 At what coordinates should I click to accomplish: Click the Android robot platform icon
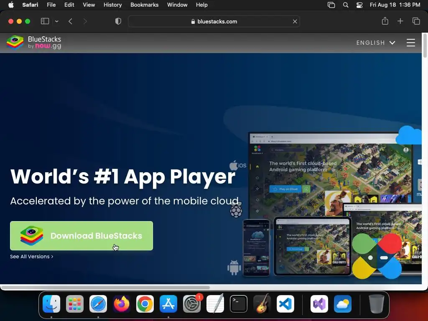[234, 267]
